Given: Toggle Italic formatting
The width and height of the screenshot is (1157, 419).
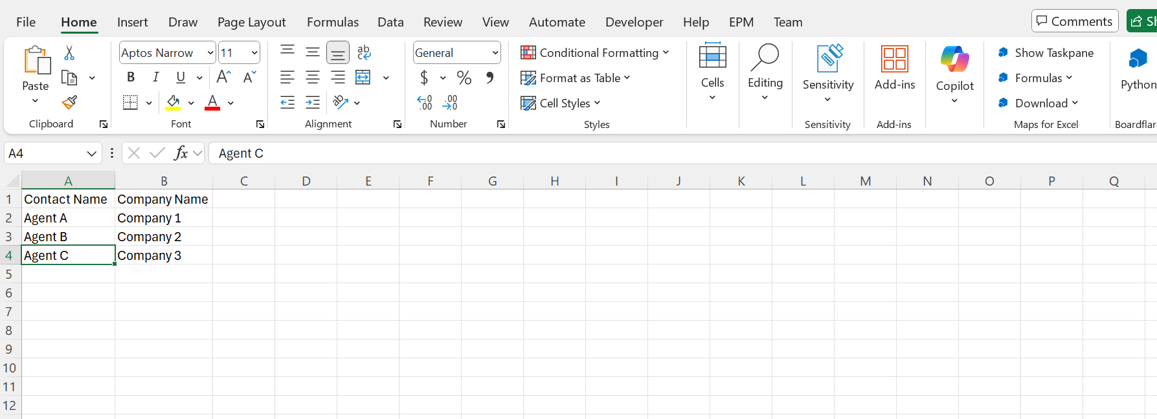Looking at the screenshot, I should (155, 77).
